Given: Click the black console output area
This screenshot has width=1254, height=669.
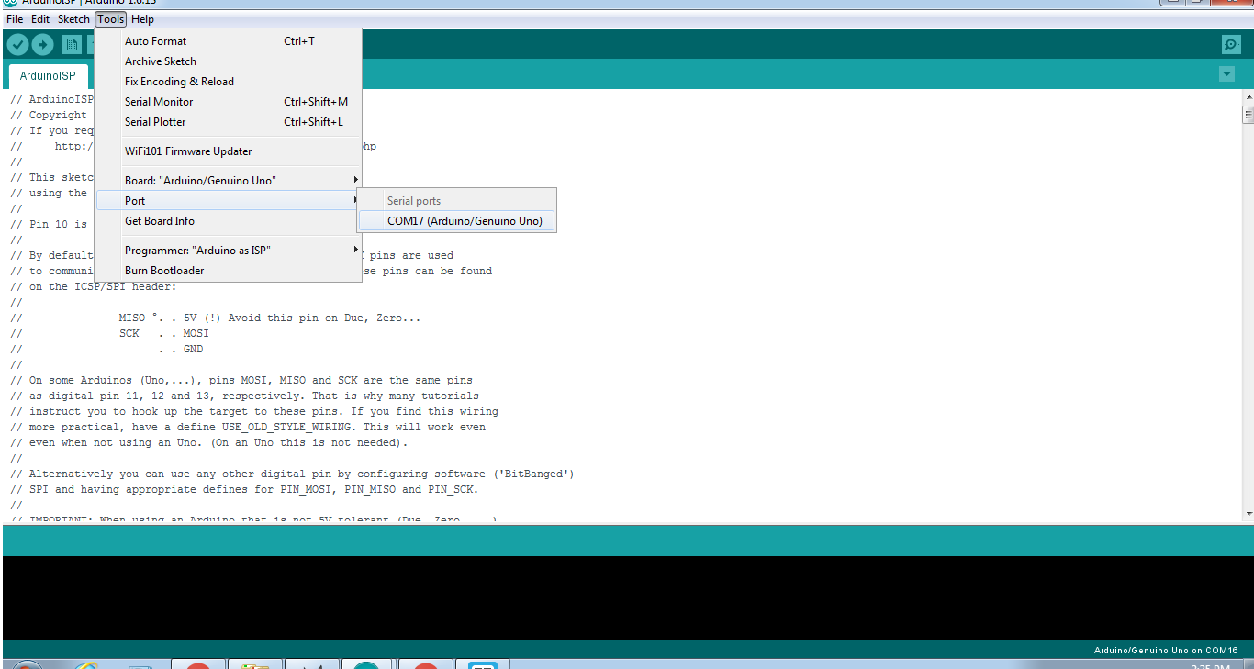Looking at the screenshot, I should tap(627, 597).
